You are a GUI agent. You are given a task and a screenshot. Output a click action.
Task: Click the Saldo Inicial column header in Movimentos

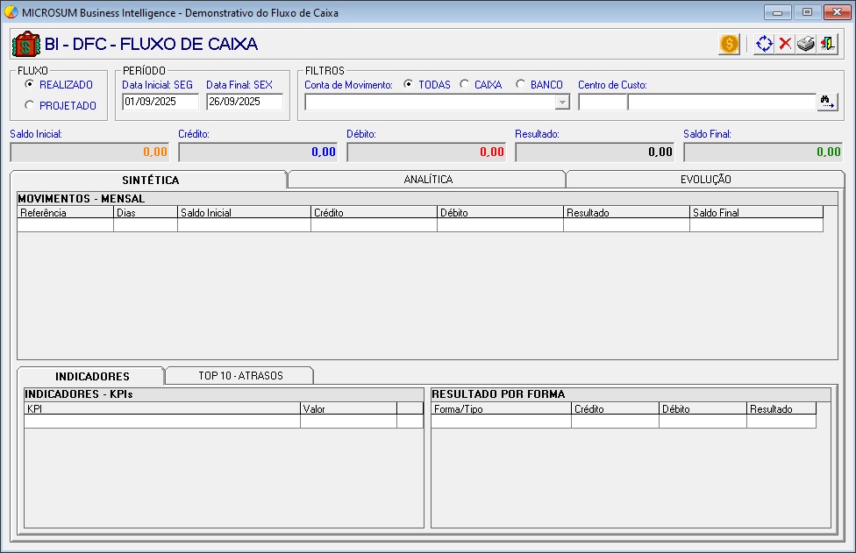244,213
